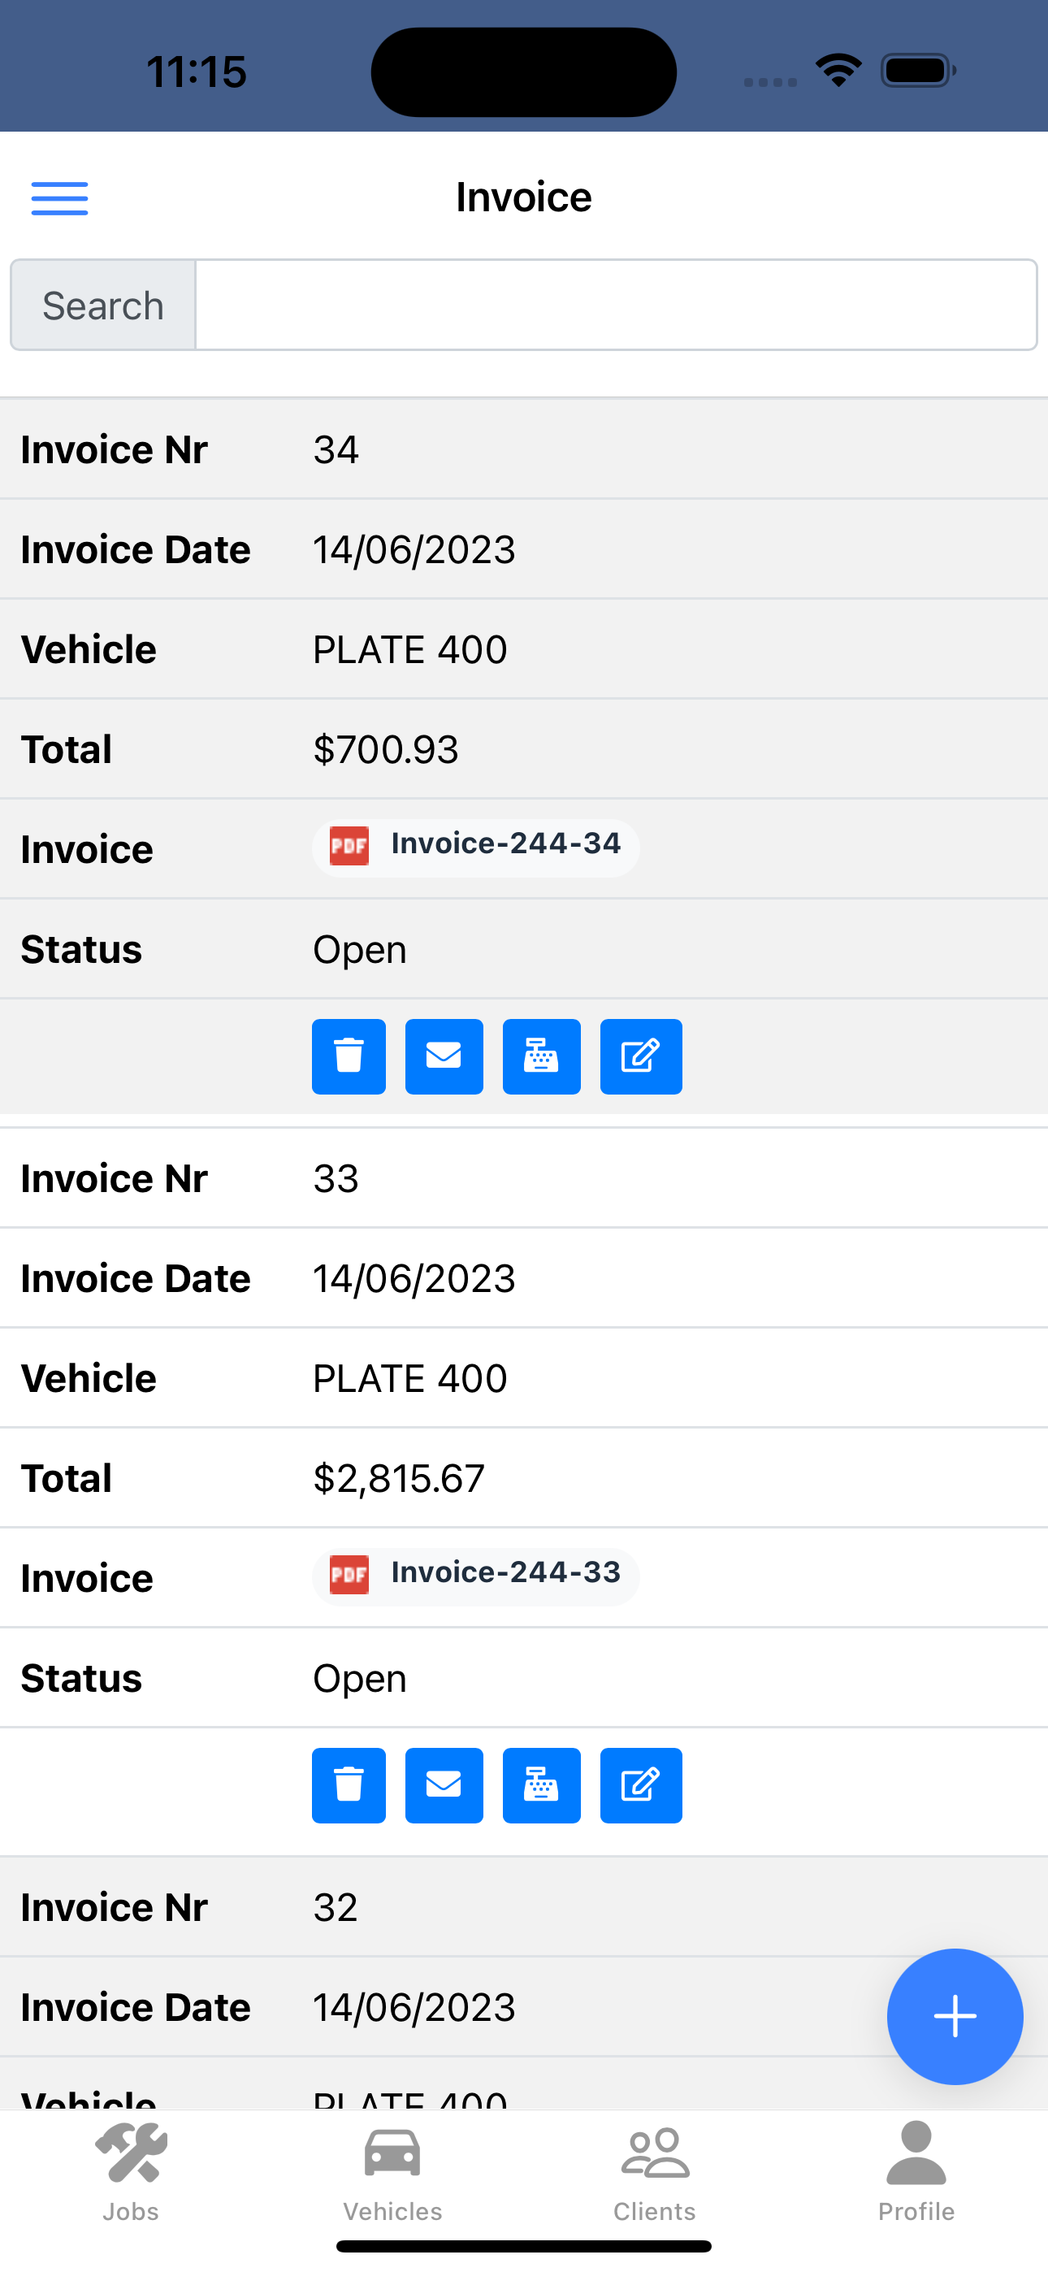
Task: Delete invoice 34 using the trash icon
Action: (x=349, y=1056)
